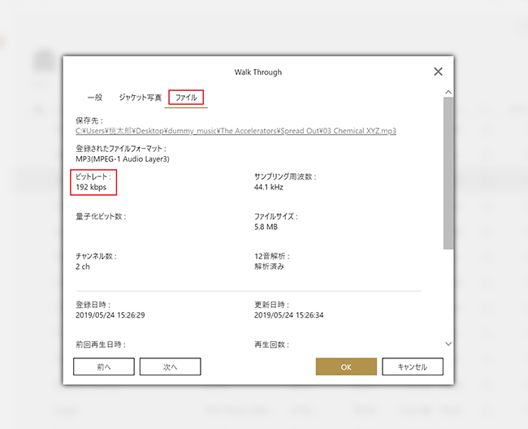Click the 192 kbps bitrate value

pyautogui.click(x=91, y=187)
